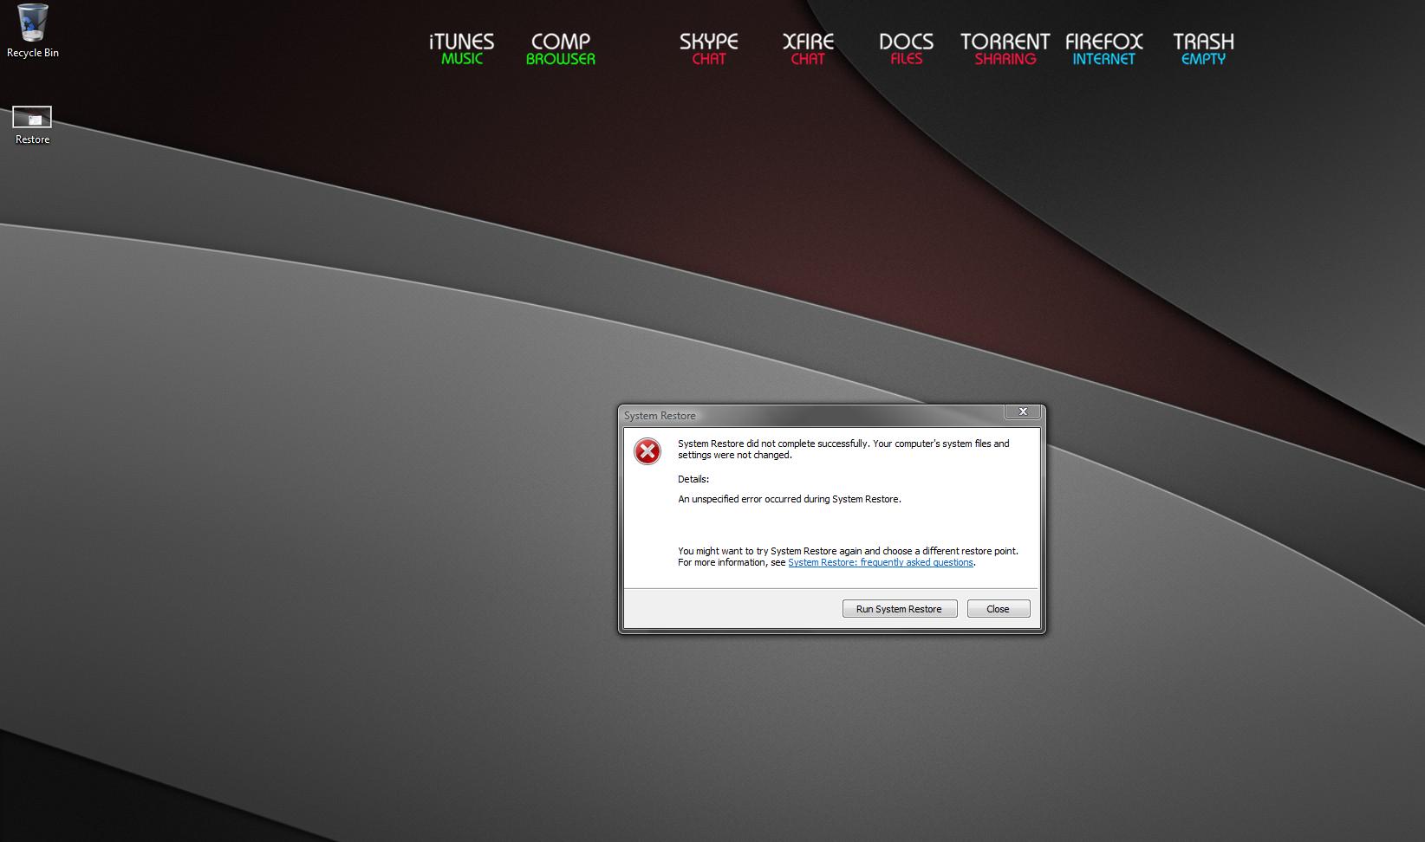1425x842 pixels.
Task: Select the Restore desktop shortcut icon
Action: [32, 125]
